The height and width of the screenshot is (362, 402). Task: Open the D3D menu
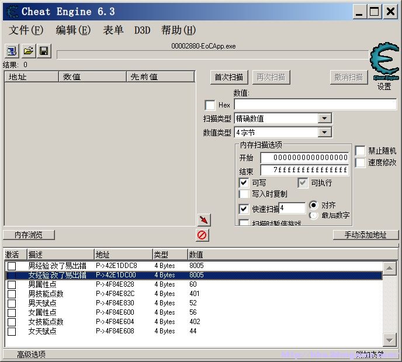tap(143, 30)
